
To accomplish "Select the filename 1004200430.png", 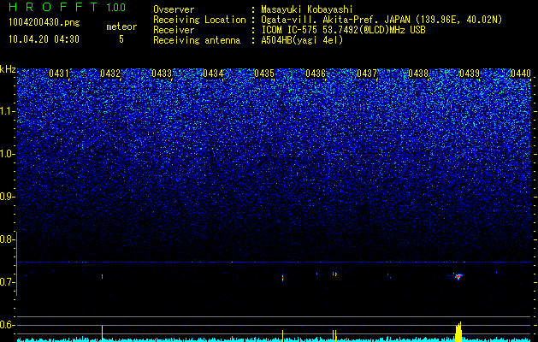I will [x=44, y=22].
